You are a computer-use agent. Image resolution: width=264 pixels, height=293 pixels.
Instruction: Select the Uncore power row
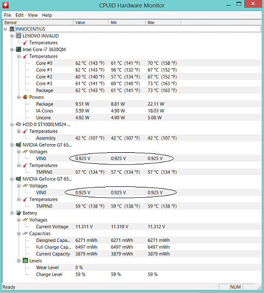(x=148, y=118)
